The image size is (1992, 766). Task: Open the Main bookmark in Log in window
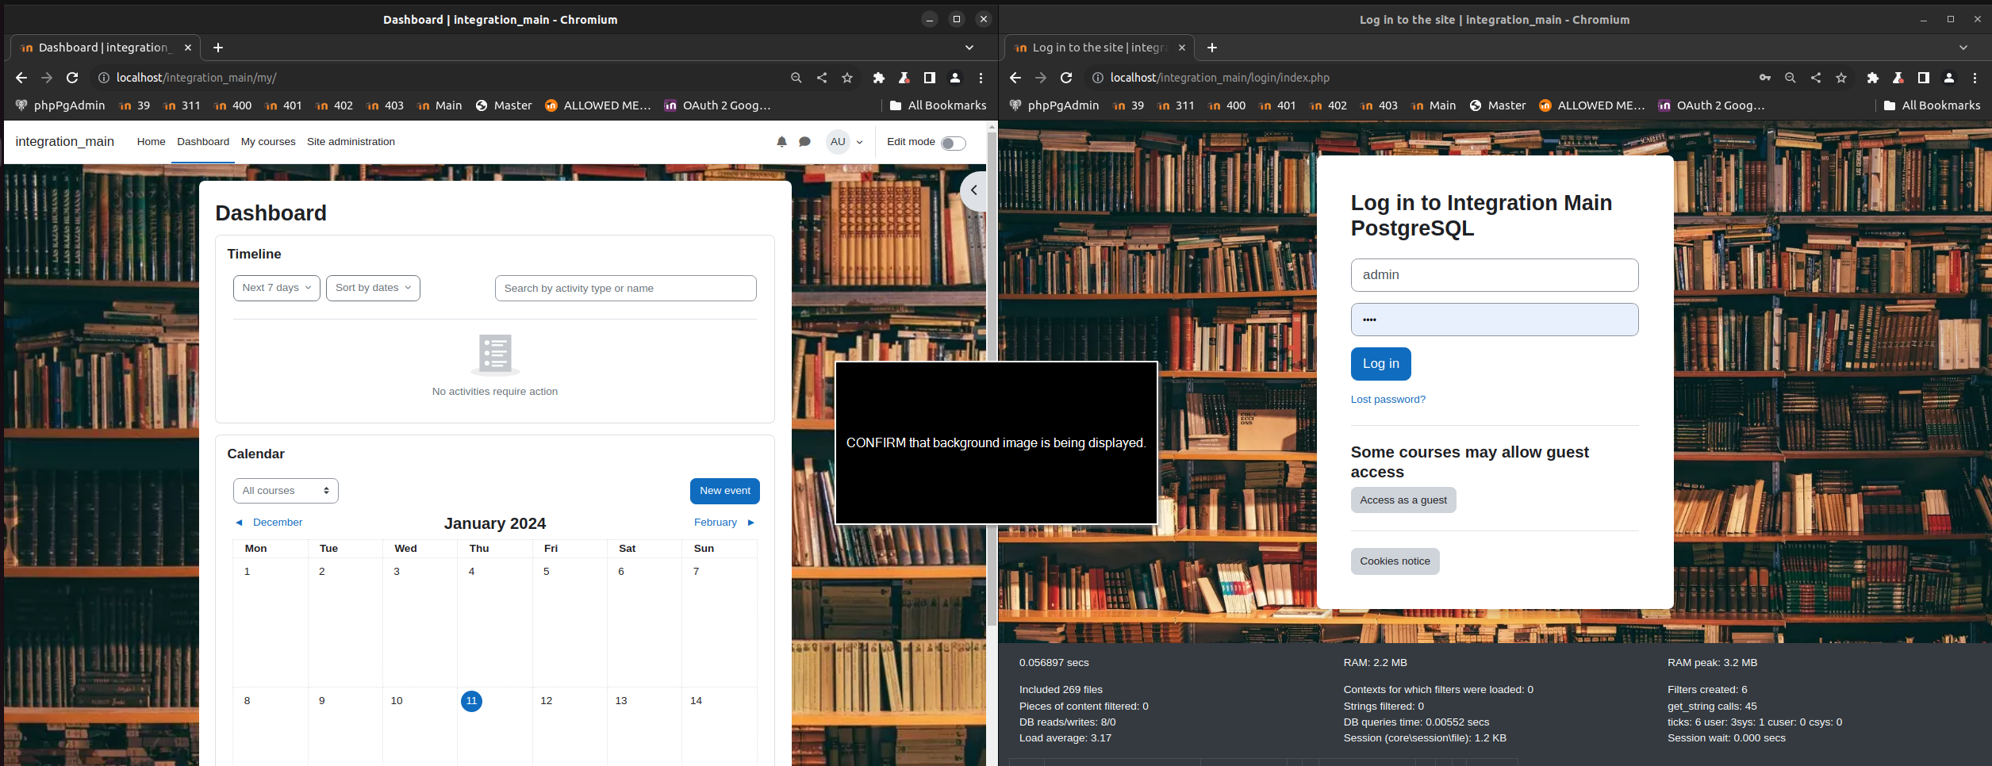[1434, 105]
